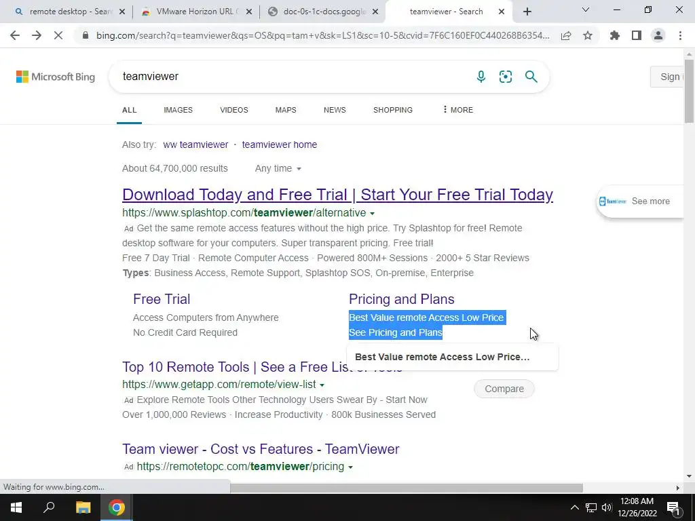Viewport: 695px width, 521px height.
Task: Open volume control tray icon
Action: point(607,507)
